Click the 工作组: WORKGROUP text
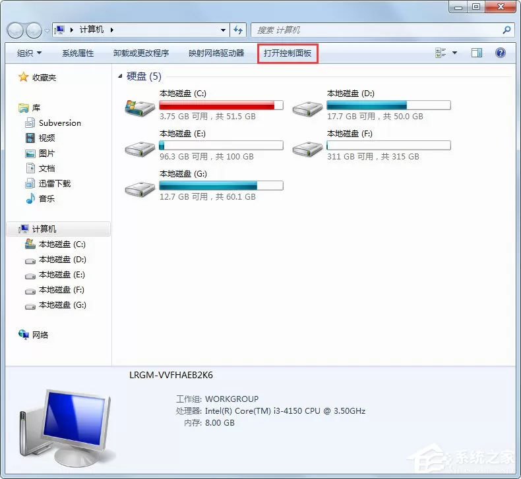521x479 pixels. click(217, 399)
